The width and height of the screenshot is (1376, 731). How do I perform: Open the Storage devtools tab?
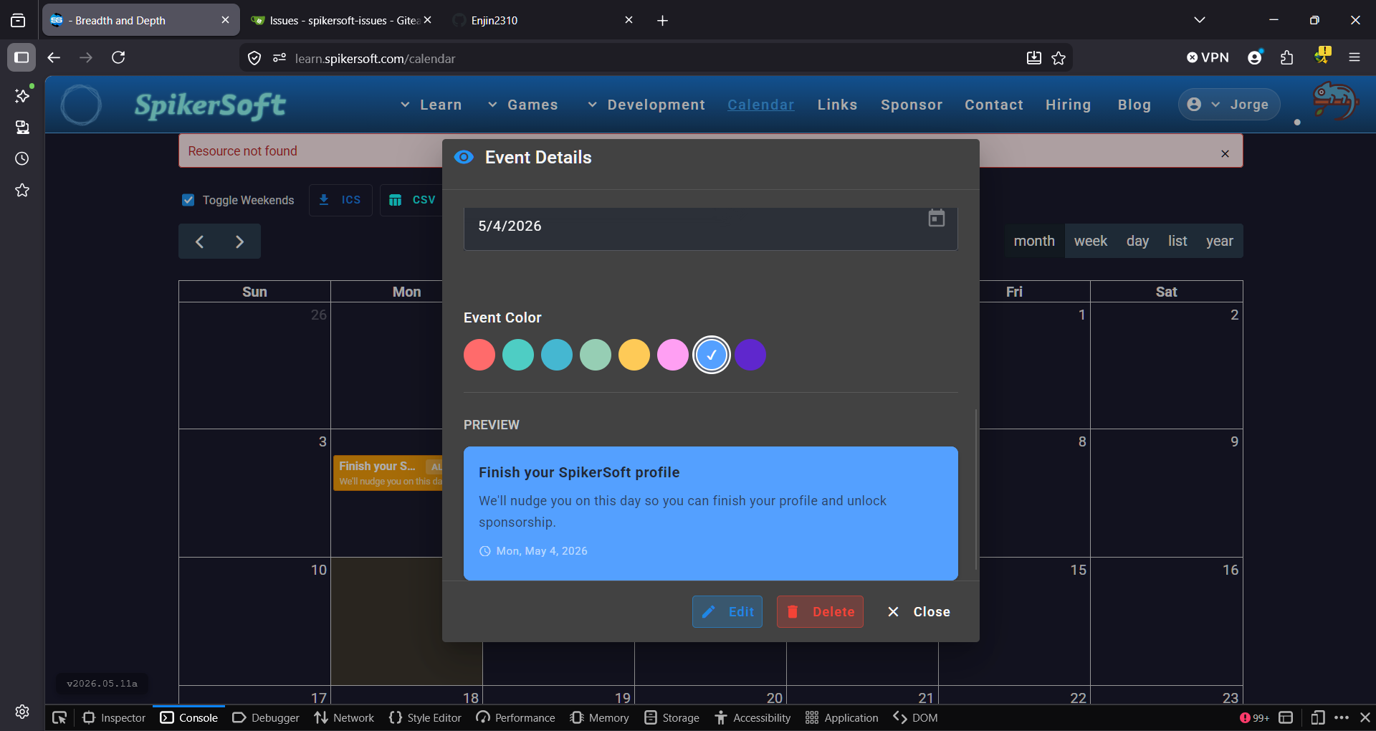click(x=672, y=717)
